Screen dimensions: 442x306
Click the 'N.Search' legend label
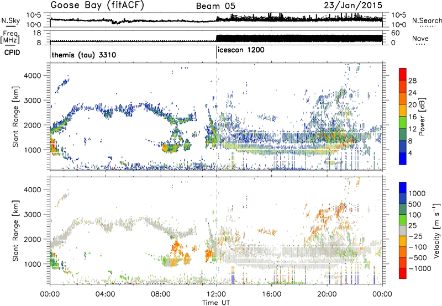click(x=427, y=20)
